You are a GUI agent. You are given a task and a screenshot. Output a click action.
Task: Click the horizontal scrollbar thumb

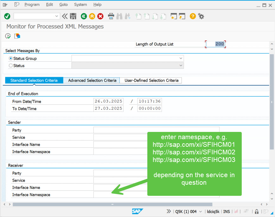(112, 204)
